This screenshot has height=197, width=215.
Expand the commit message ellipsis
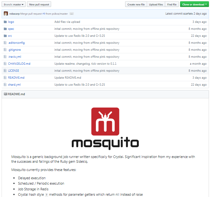[71, 14]
